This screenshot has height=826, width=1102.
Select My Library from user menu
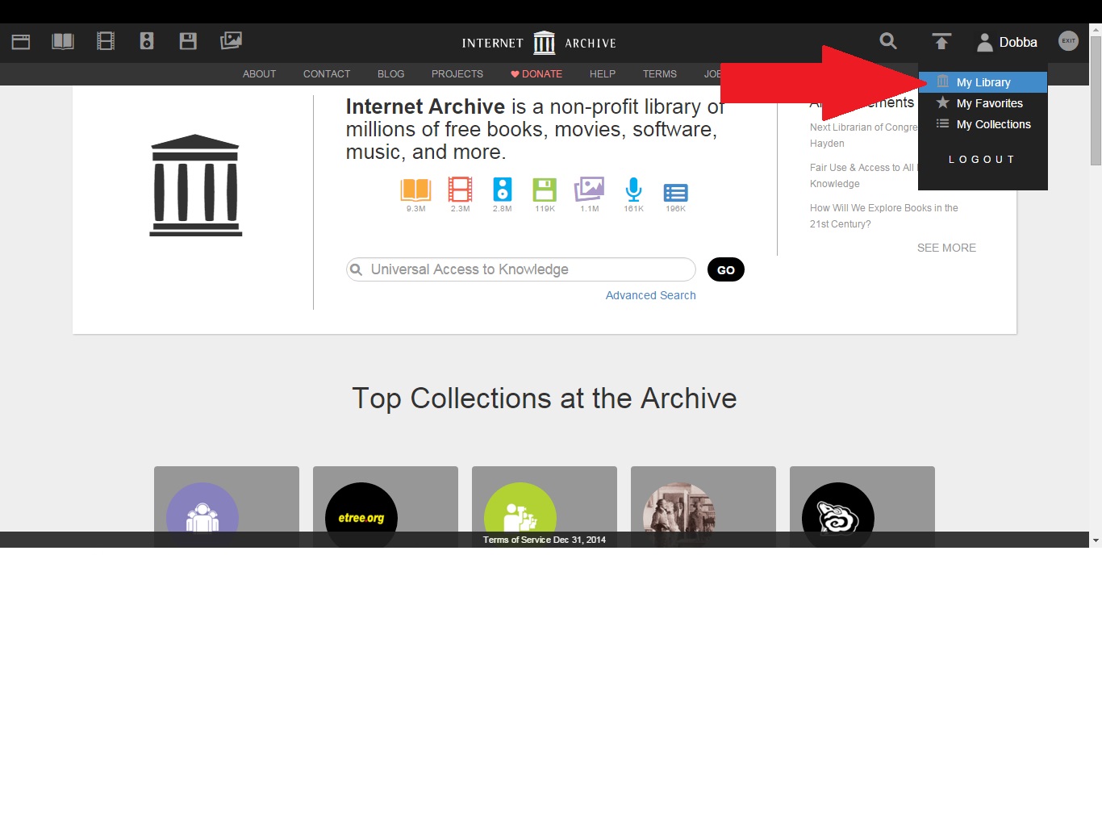coord(983,82)
